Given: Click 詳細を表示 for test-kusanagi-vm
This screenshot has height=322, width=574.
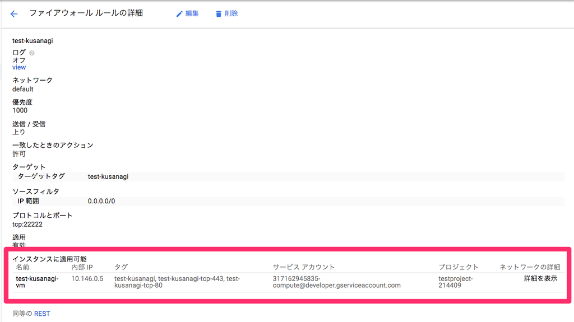Looking at the screenshot, I should point(540,278).
